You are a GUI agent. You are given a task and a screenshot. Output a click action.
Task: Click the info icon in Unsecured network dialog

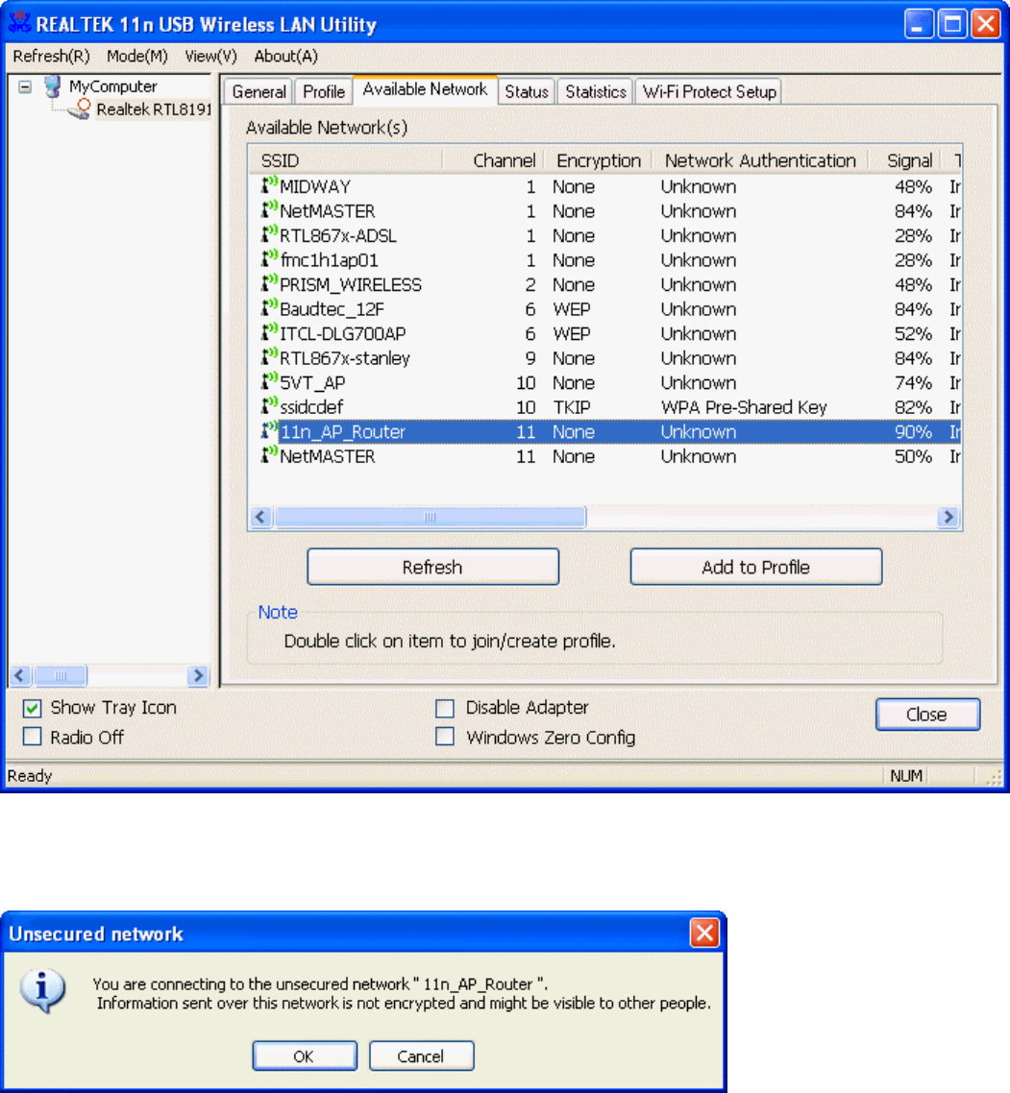(x=42, y=990)
